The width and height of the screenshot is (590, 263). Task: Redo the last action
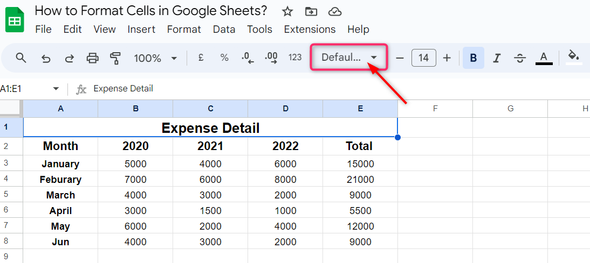pos(69,58)
